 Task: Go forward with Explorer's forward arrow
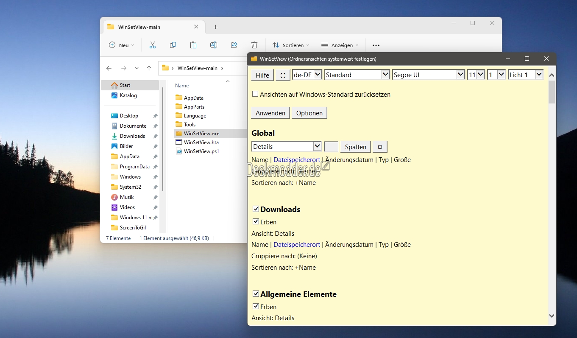(x=123, y=68)
